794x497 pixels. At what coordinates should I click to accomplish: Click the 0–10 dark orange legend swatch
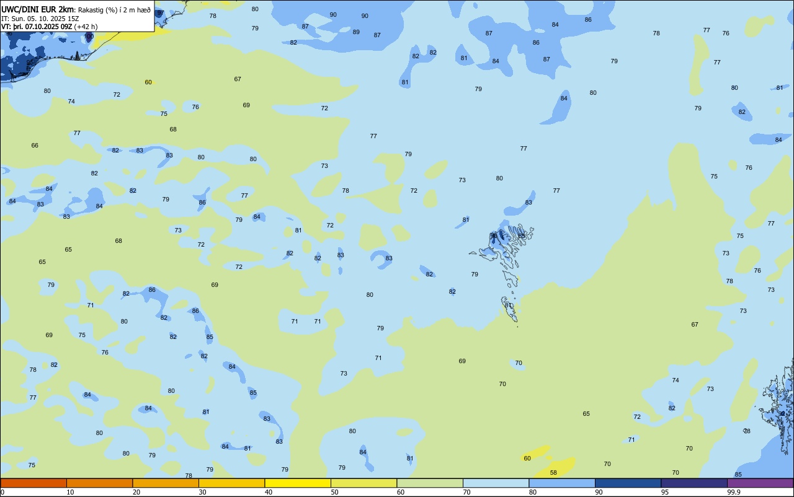(33, 483)
